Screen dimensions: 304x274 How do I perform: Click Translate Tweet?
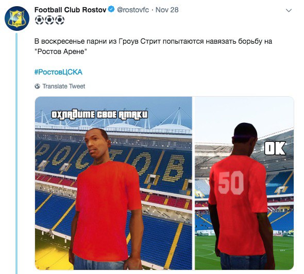click(x=63, y=86)
